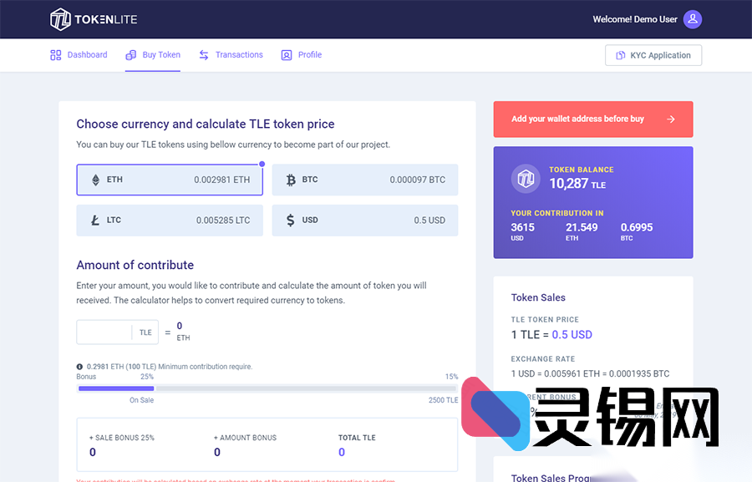Open the 0.5 USD token price link
This screenshot has height=482, width=752.
pyautogui.click(x=572, y=334)
